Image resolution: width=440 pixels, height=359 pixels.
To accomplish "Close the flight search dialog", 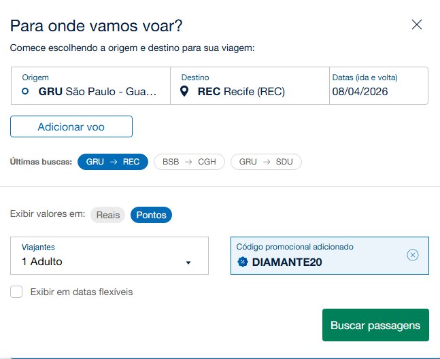I will [x=417, y=25].
